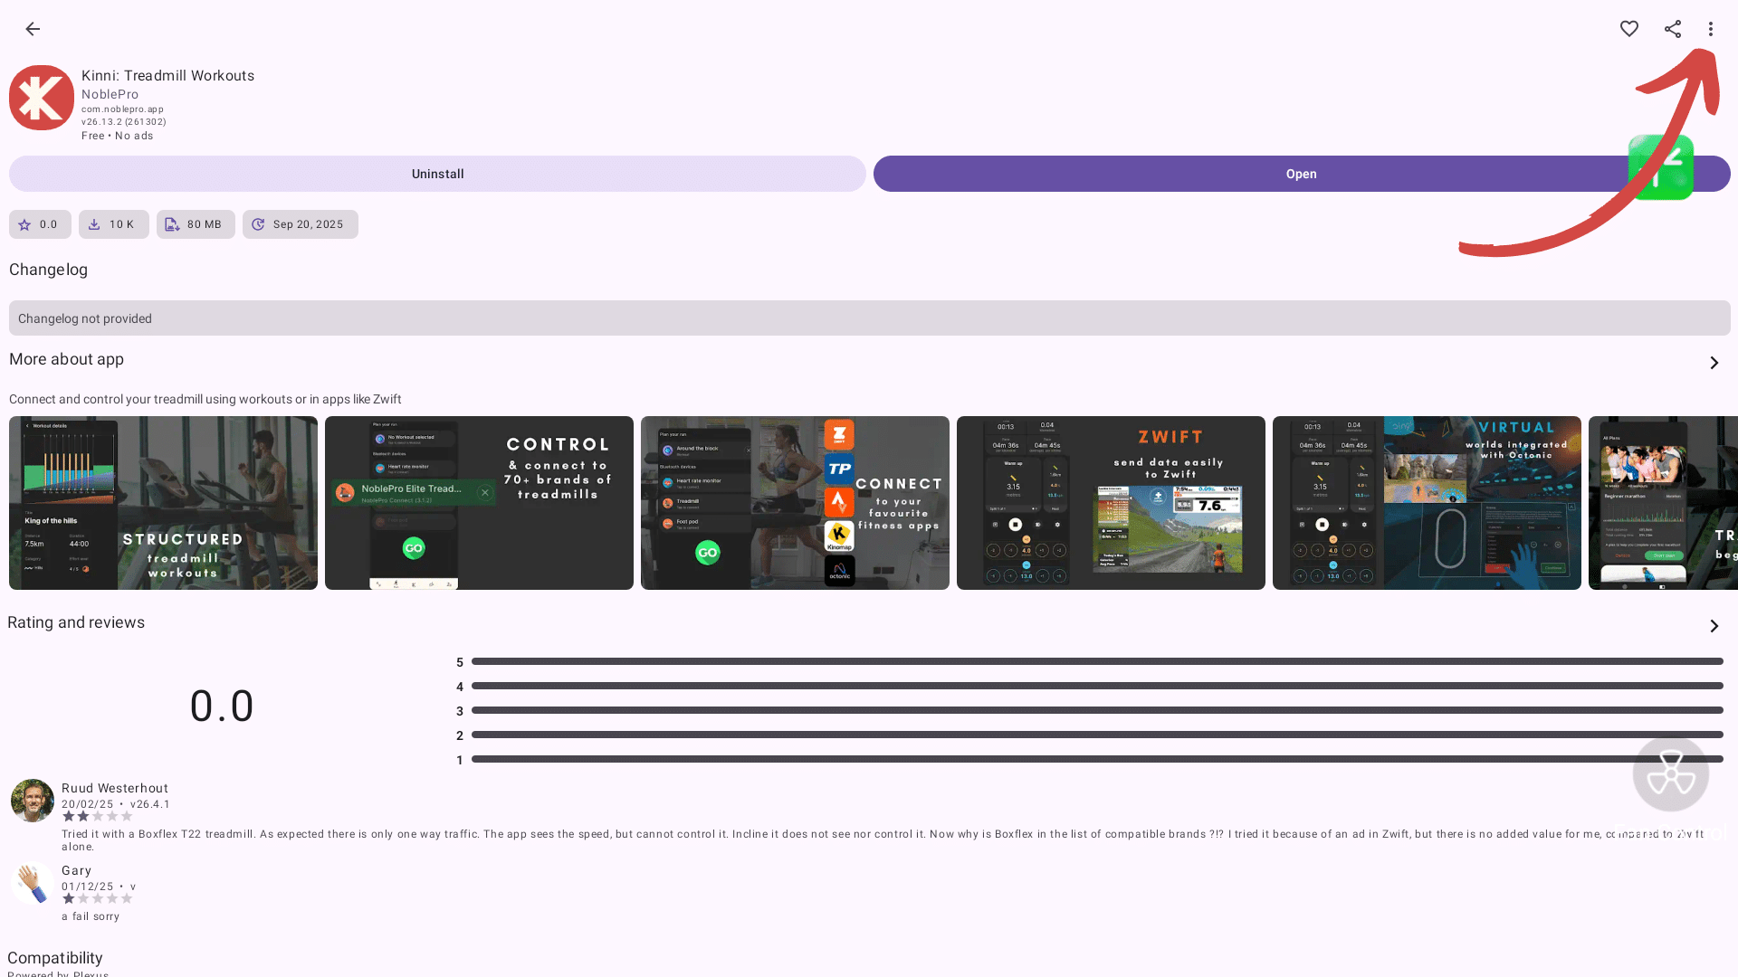Tap the 0.0 star rating chip
1738x977 pixels.
(40, 224)
